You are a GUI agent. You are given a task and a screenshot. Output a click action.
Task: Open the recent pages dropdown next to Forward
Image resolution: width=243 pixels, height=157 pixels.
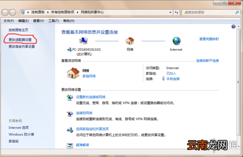coord(18,13)
